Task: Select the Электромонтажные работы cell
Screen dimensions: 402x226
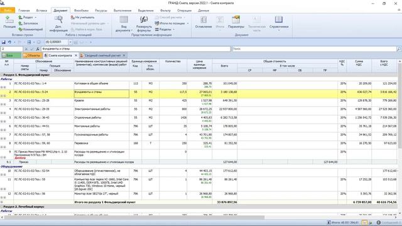Action: [x=102, y=111]
